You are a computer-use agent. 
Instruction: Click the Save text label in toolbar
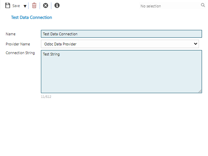16,6
